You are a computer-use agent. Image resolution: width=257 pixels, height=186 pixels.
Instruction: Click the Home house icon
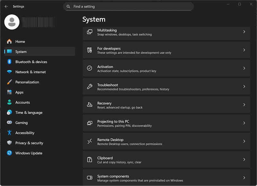[9, 41]
